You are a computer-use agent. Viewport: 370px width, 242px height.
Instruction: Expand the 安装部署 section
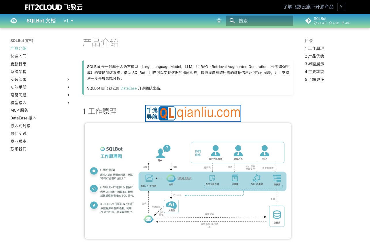coord(68,79)
